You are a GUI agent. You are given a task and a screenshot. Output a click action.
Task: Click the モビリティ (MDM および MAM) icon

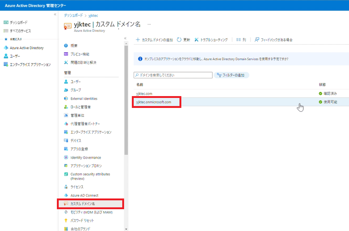[x=66, y=212]
